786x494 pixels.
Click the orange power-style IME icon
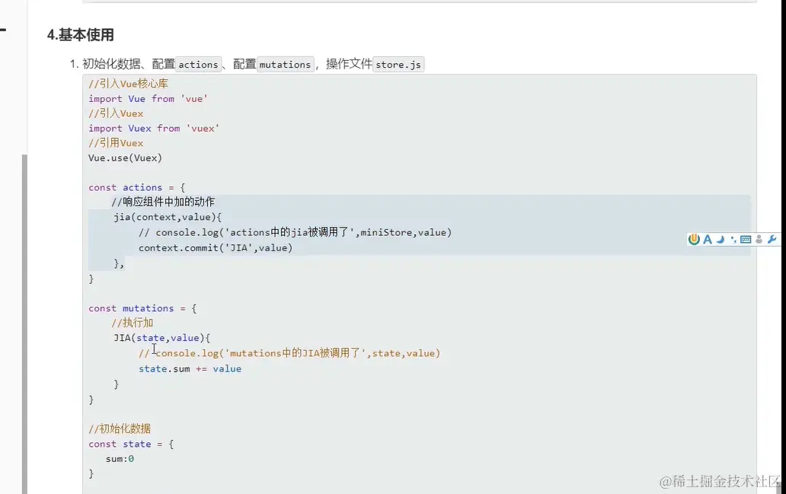pos(694,239)
